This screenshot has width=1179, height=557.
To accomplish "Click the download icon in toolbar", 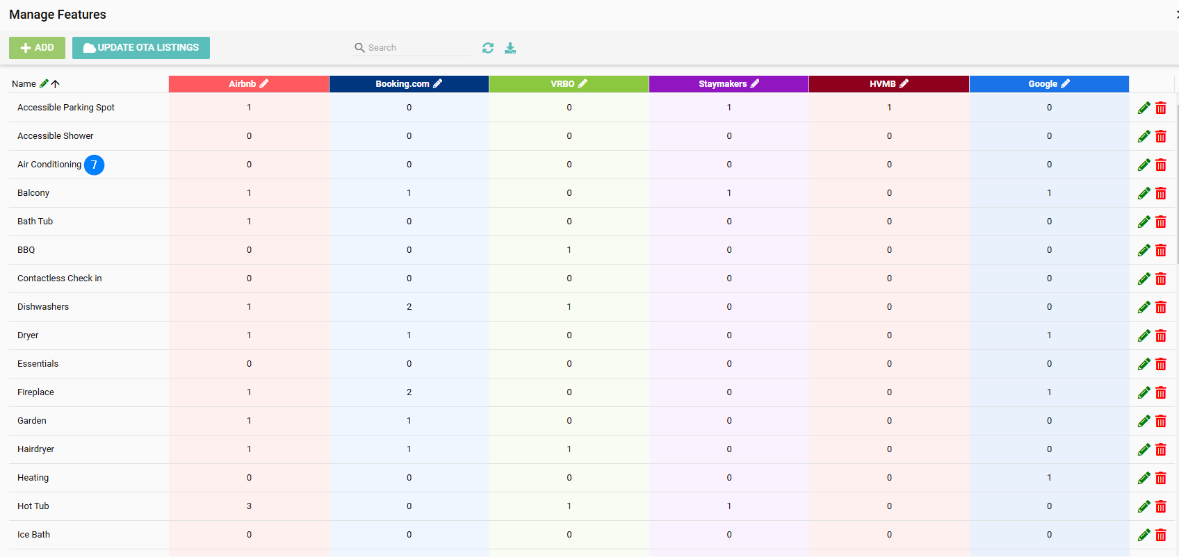I will click(510, 48).
